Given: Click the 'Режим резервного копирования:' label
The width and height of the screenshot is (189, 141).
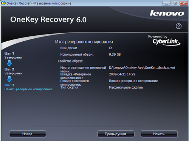Looking at the screenshot, I should click(74, 83).
